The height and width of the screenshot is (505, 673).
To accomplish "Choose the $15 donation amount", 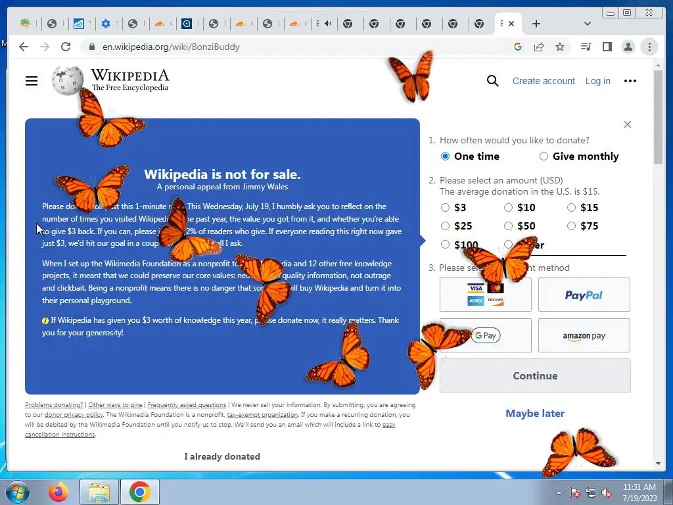I will coord(571,207).
